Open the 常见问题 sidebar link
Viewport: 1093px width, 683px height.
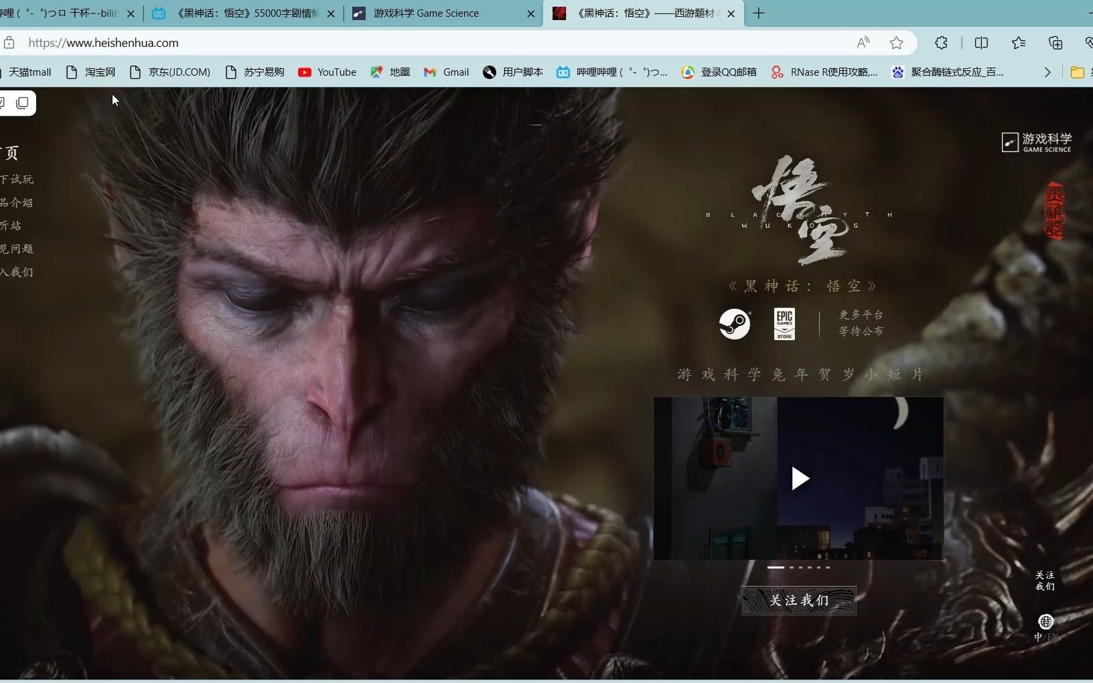point(17,248)
